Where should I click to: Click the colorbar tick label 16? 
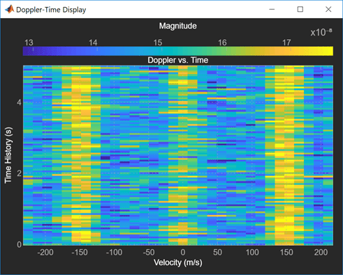[x=222, y=43]
